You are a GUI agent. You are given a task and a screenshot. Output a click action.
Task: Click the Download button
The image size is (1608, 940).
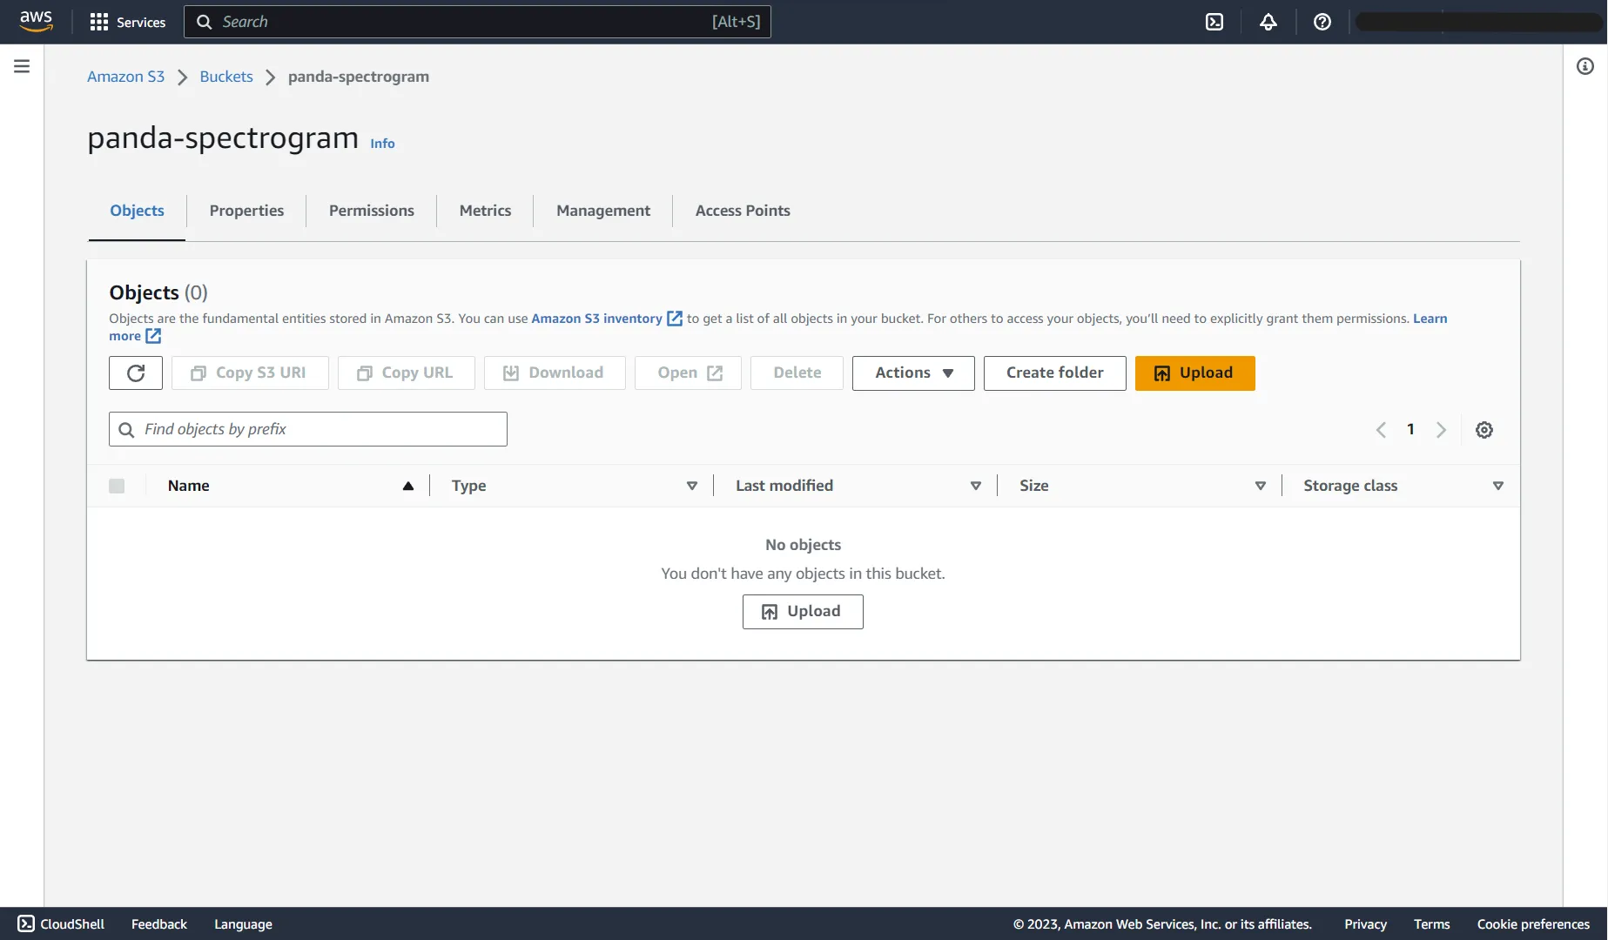[x=555, y=373]
